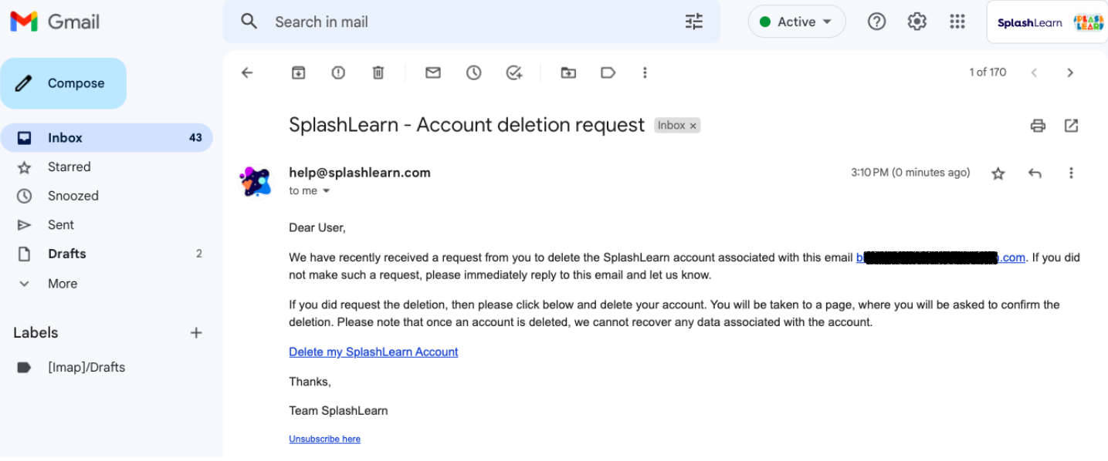This screenshot has height=461, width=1108.
Task: Move email to a folder
Action: 568,72
